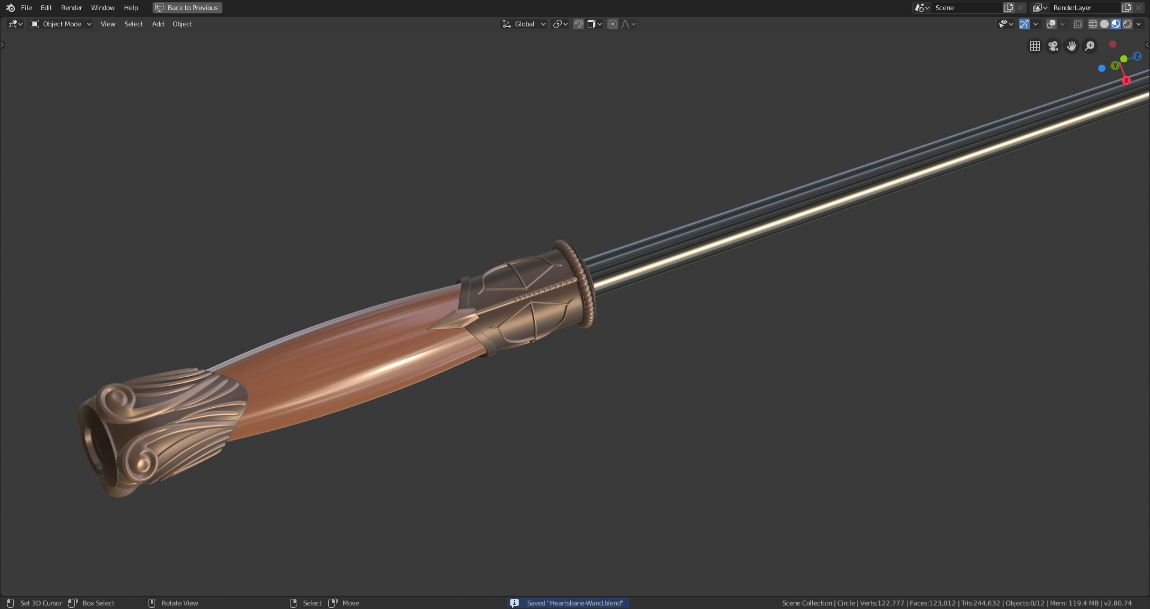Viewport: 1150px width, 609px height.
Task: Delete the scene with the X icon
Action: 1021,8
